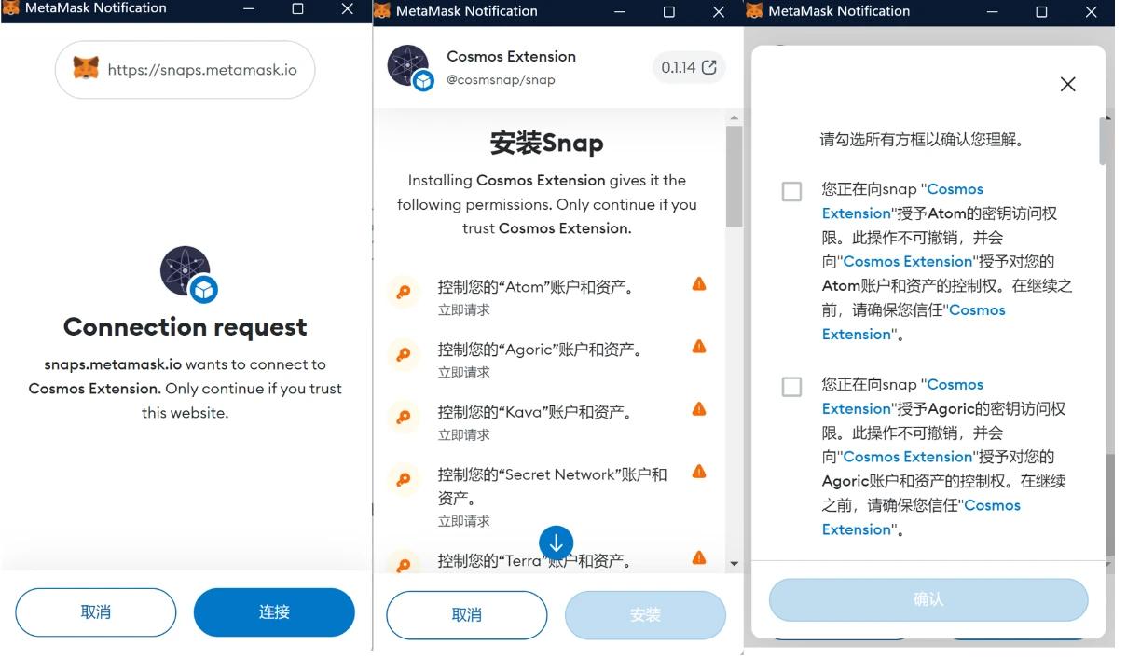Click the external-link icon beside version 0.1.14
This screenshot has width=1127, height=659.
coord(711,66)
